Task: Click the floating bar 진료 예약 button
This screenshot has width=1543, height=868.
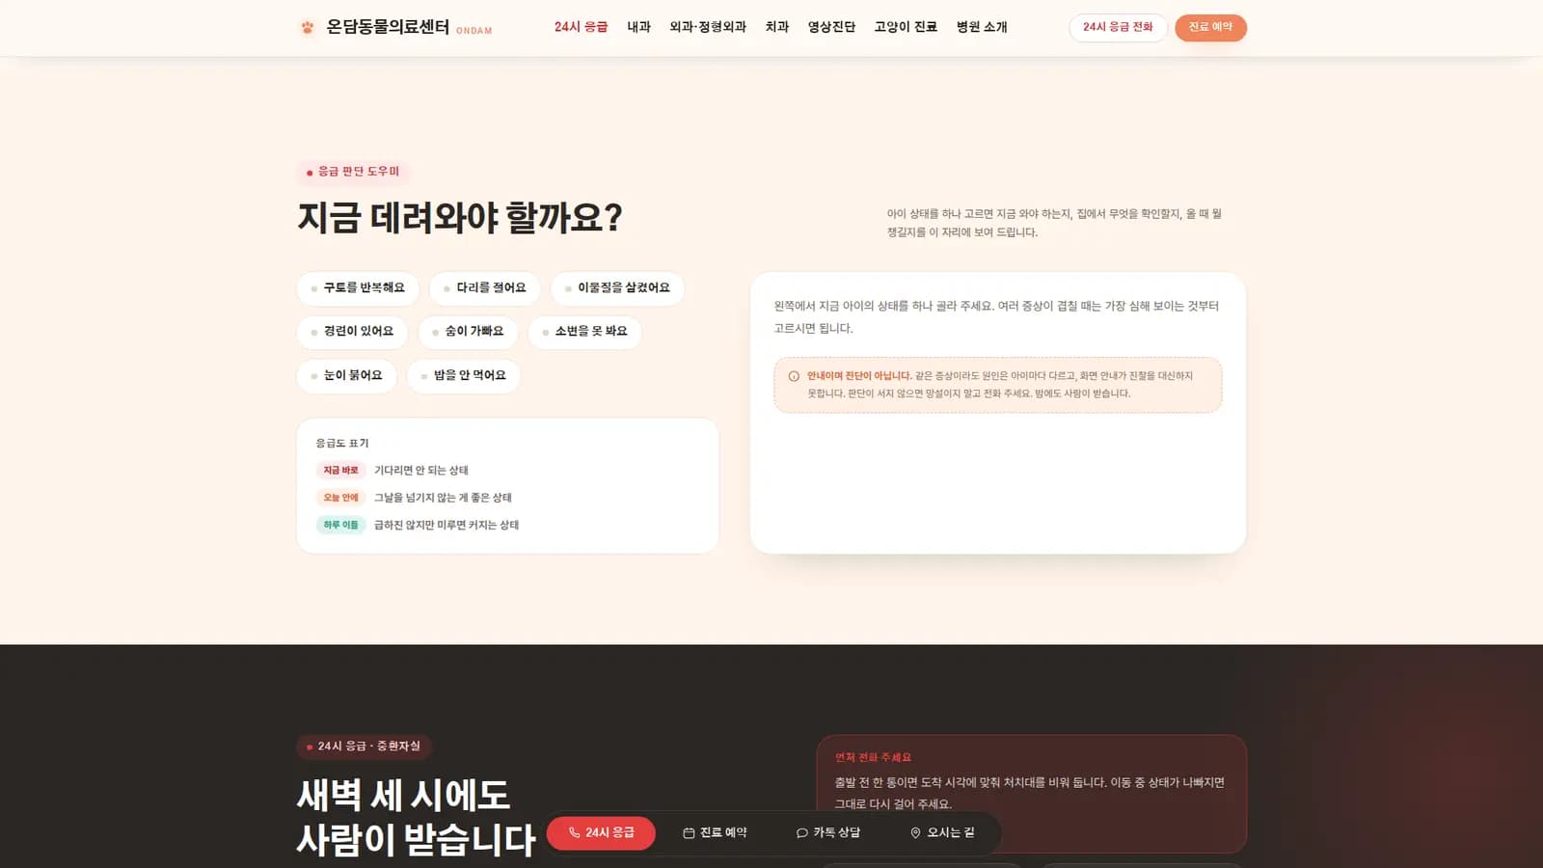Action: (715, 833)
